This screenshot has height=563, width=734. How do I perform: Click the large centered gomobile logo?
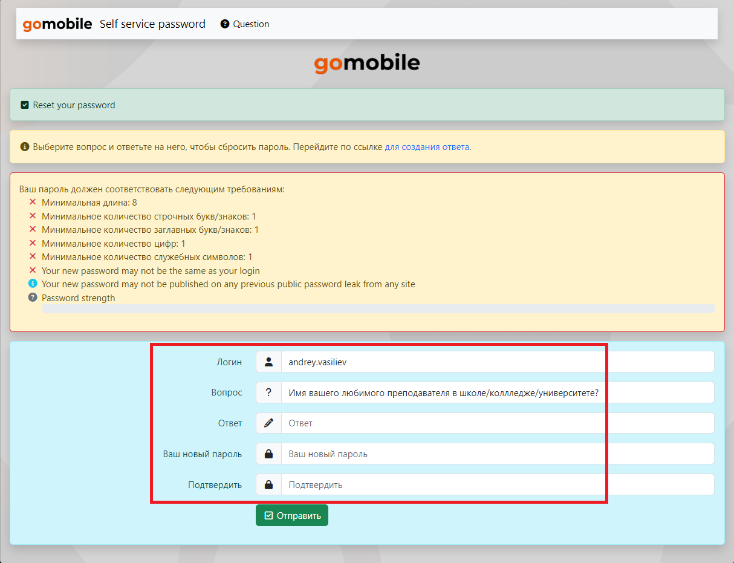pyautogui.click(x=366, y=63)
